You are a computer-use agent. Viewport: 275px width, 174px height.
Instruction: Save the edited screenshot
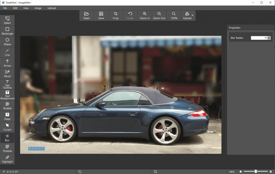coord(101,15)
